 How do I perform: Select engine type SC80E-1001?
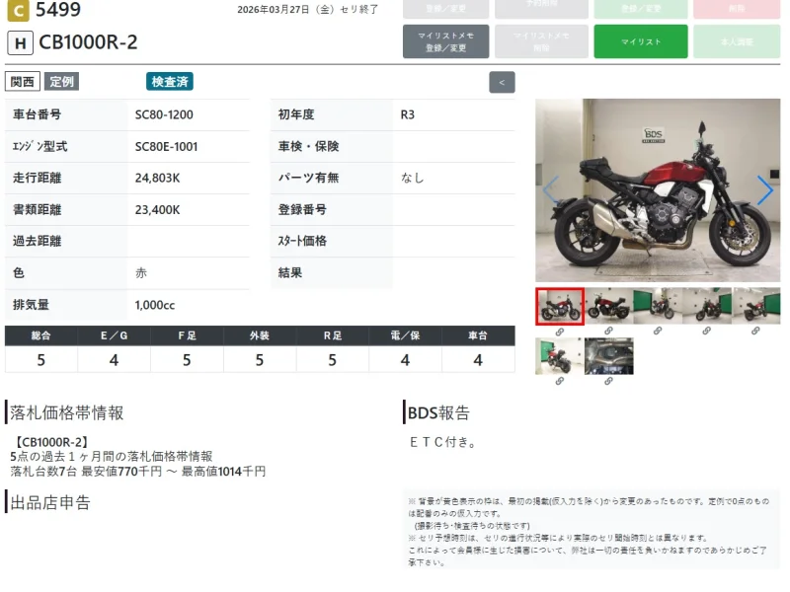tap(166, 146)
